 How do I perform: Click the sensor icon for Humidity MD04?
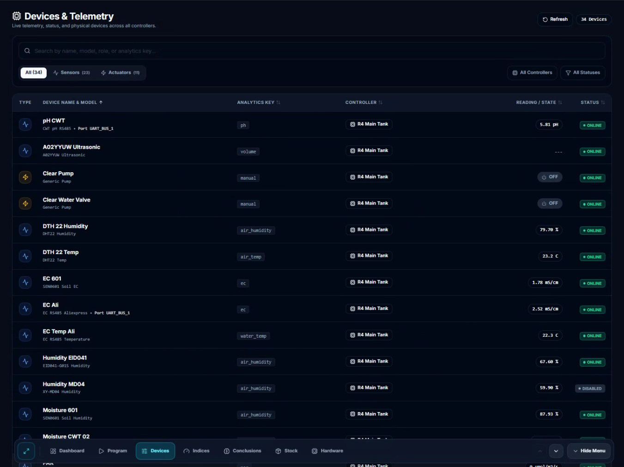point(25,388)
